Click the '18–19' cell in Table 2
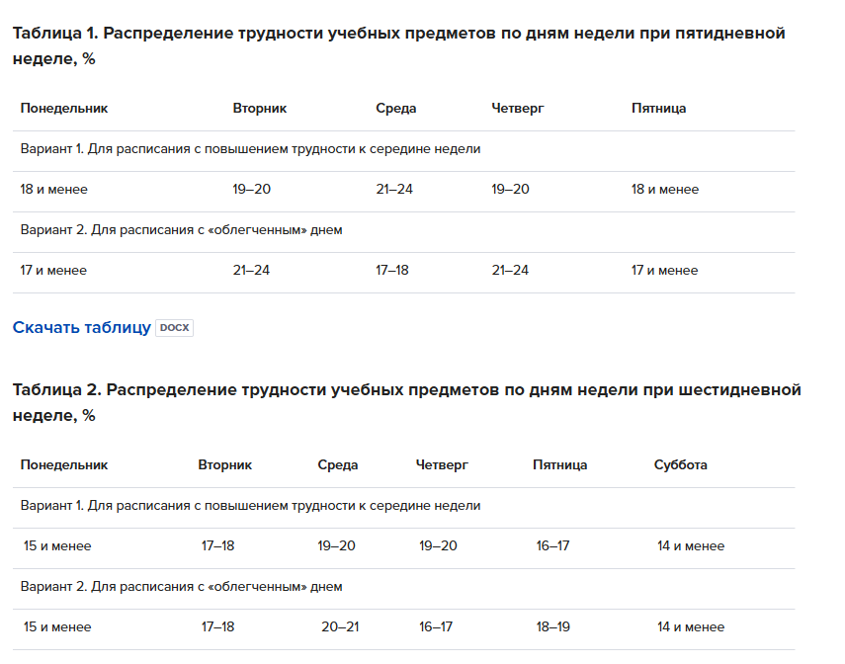The image size is (845, 664). (x=552, y=626)
